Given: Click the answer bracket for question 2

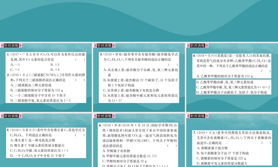Looking at the screenshot, I should 80,80.
